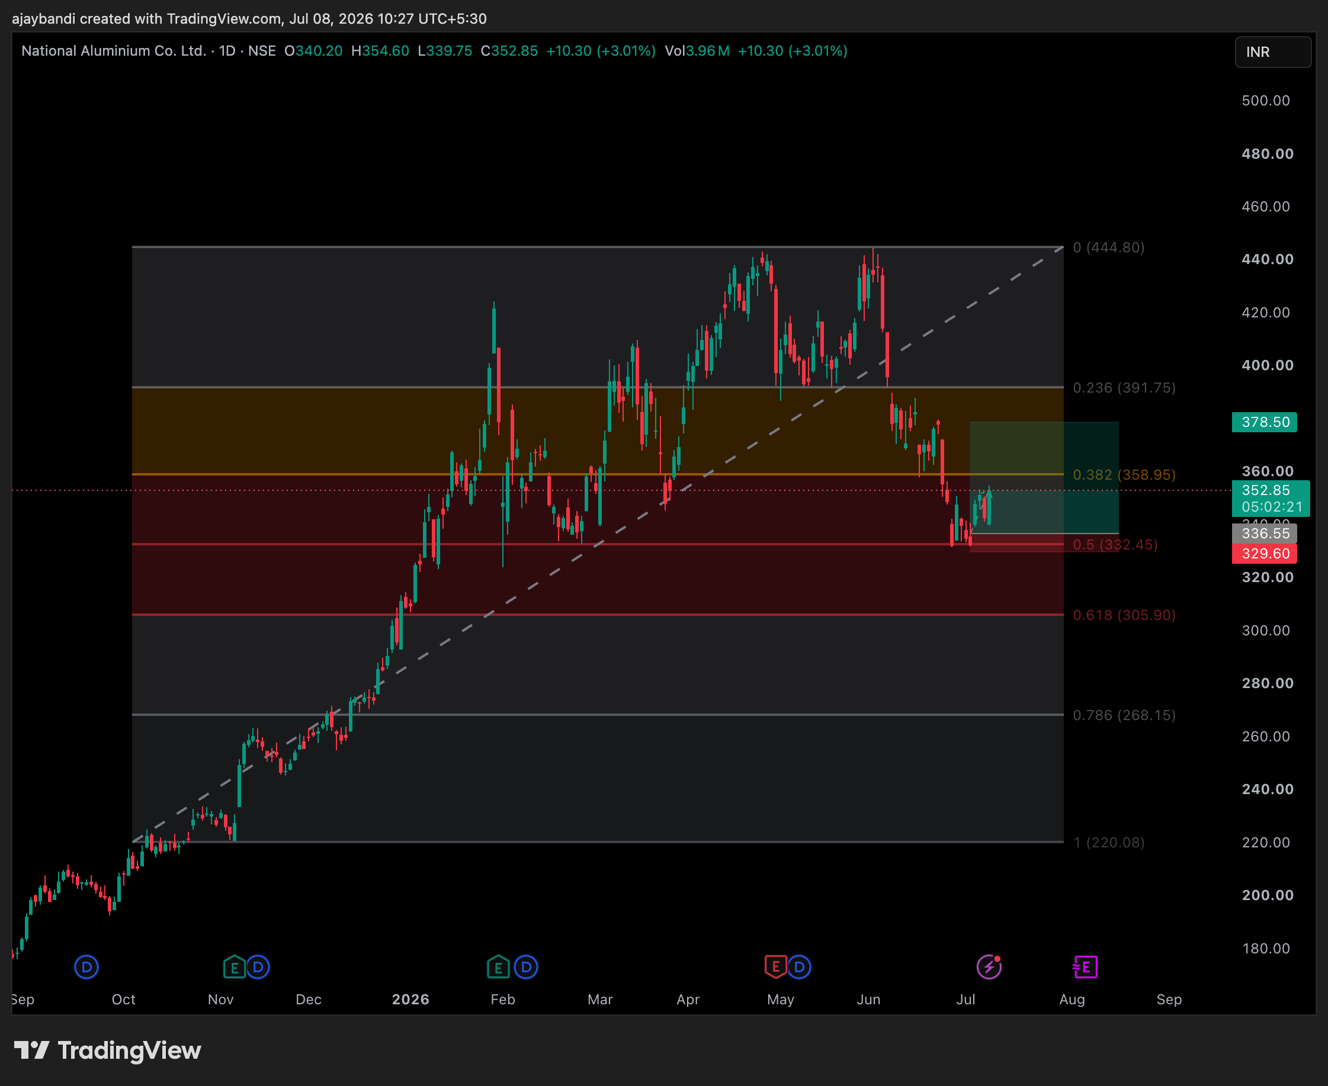Click the 378.50 target price label

(1264, 422)
